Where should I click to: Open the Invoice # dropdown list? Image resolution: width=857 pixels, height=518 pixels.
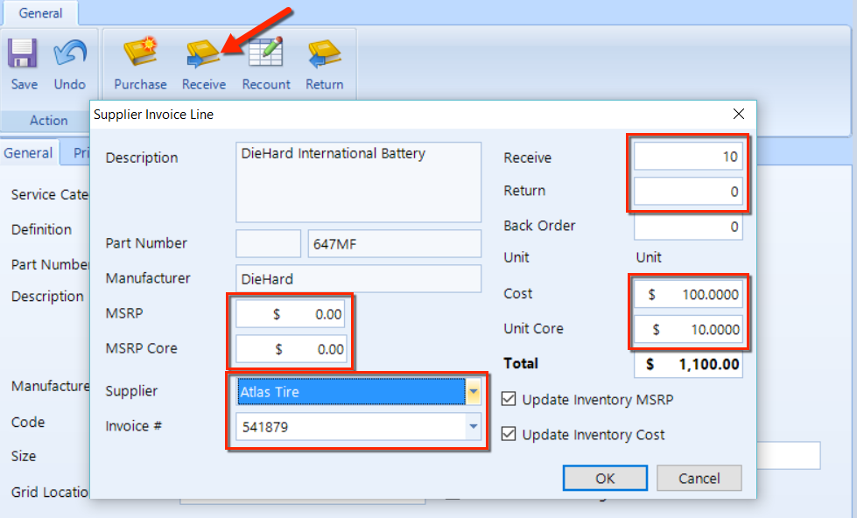tap(474, 427)
